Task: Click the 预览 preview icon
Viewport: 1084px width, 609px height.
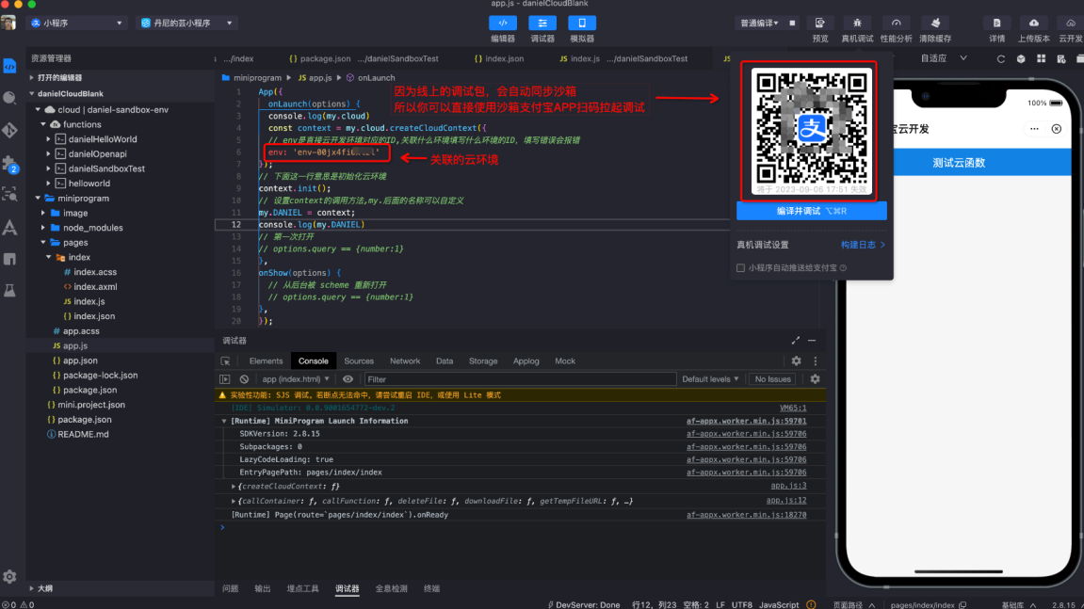Action: coord(820,23)
